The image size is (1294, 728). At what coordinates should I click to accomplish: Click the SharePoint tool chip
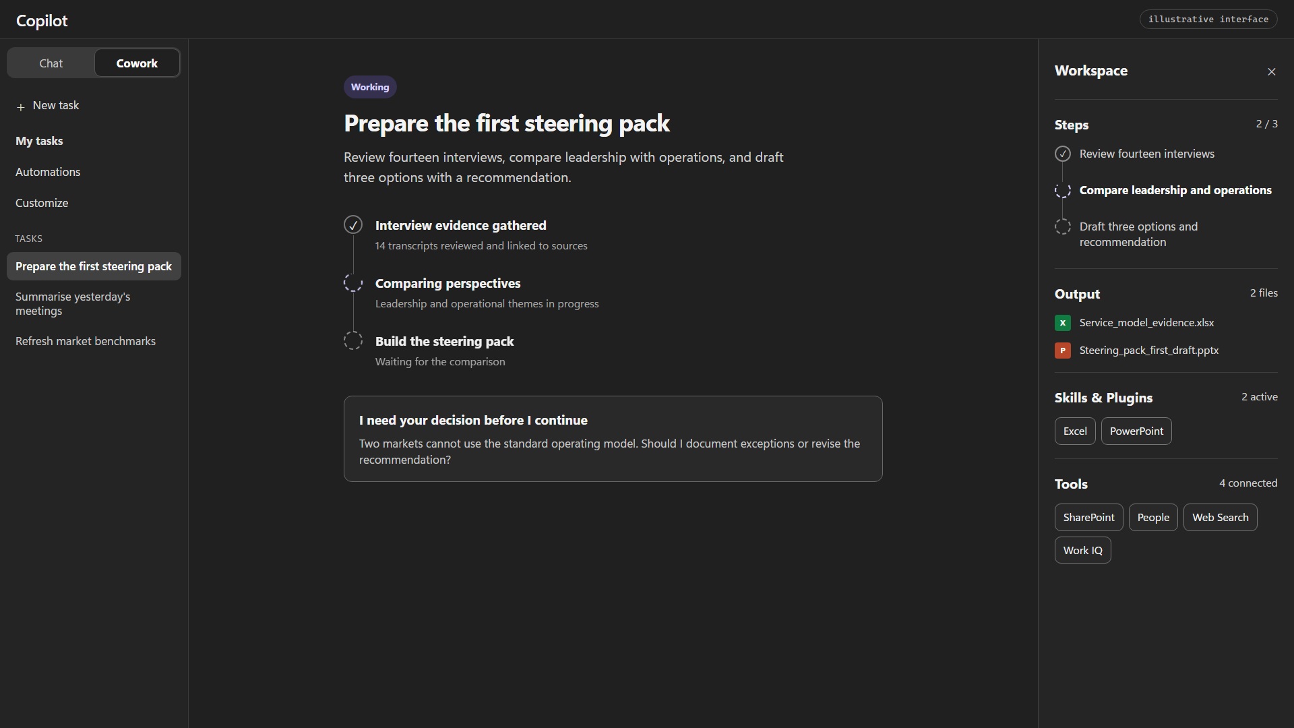[x=1088, y=518]
